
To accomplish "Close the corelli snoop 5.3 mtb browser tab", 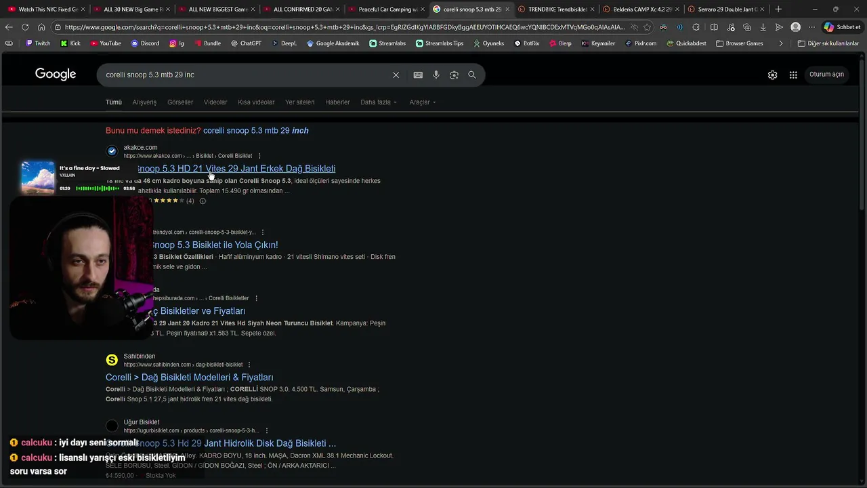I will 507,9.
